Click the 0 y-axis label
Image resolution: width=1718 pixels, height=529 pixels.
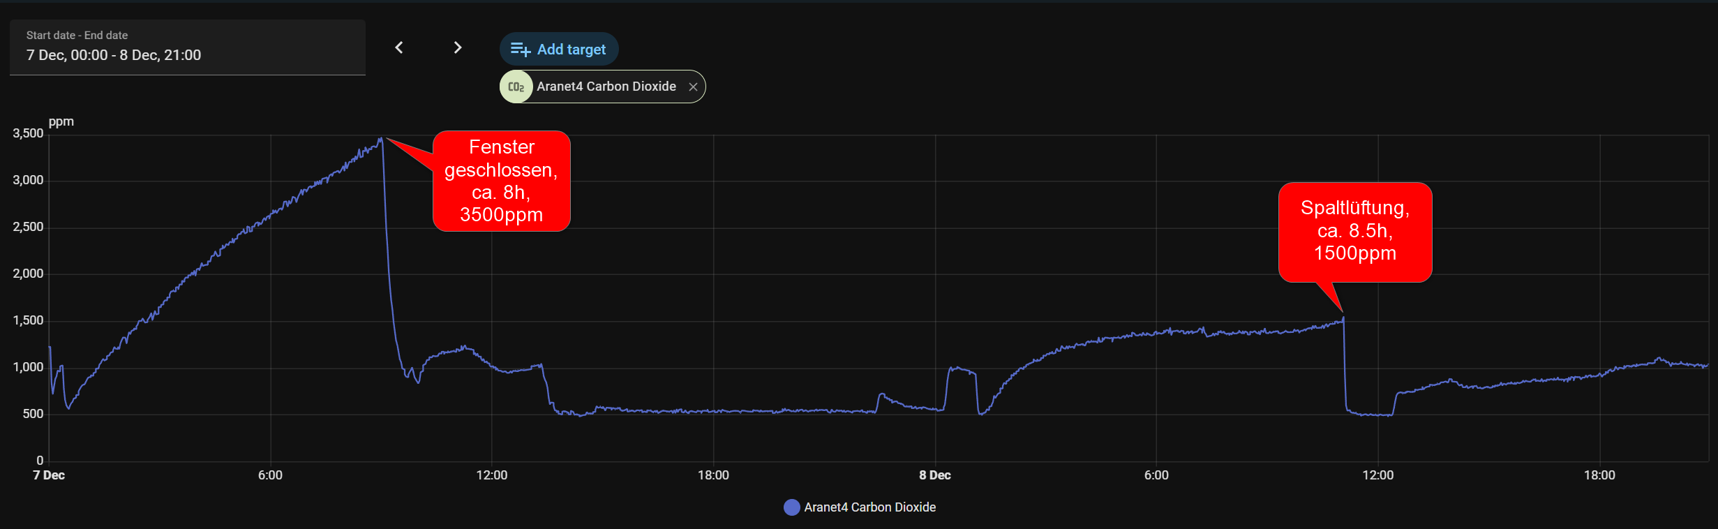[40, 461]
